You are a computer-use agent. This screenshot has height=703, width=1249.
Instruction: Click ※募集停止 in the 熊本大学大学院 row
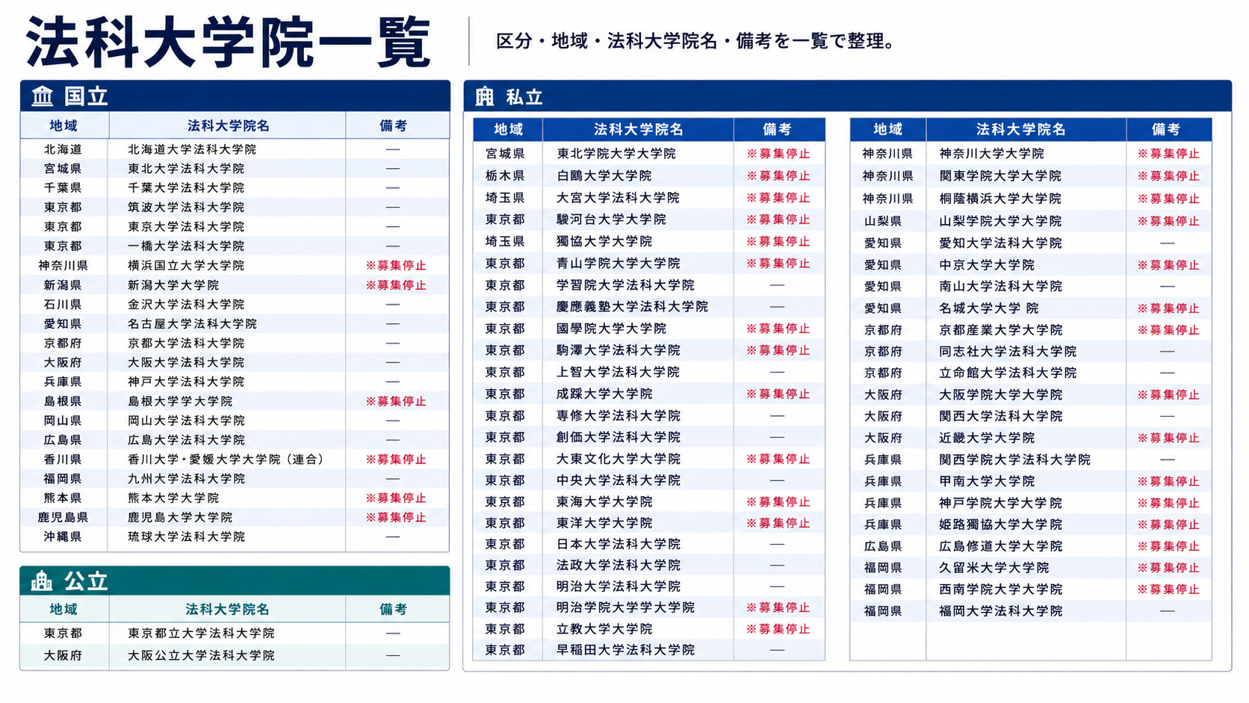396,498
